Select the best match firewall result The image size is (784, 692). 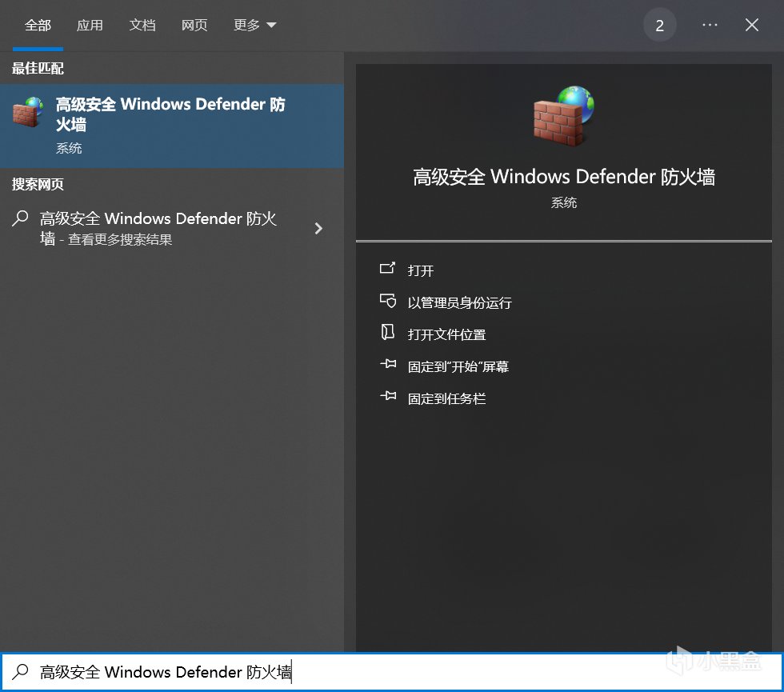[x=172, y=126]
